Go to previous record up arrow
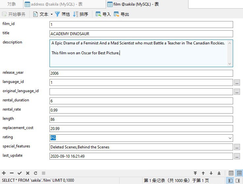The width and height of the screenshot is (243, 184). 203,173
